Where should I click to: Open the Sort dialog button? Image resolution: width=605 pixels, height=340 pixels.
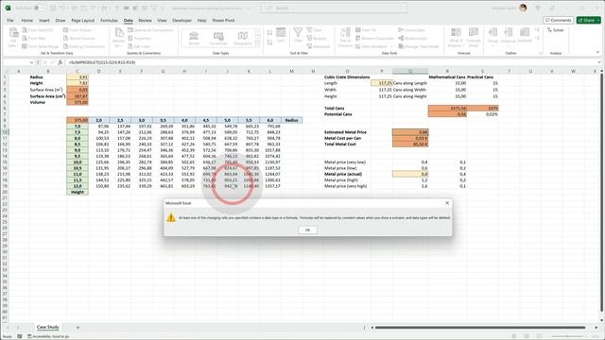tap(281, 35)
